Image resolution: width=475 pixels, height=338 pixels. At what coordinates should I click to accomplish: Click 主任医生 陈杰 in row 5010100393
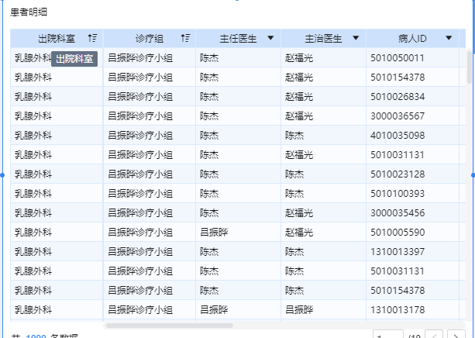(x=209, y=194)
